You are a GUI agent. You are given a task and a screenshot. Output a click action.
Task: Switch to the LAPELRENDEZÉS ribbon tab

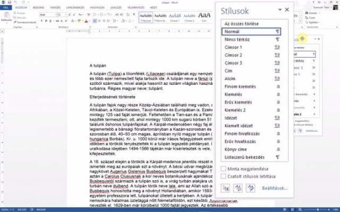75,7
